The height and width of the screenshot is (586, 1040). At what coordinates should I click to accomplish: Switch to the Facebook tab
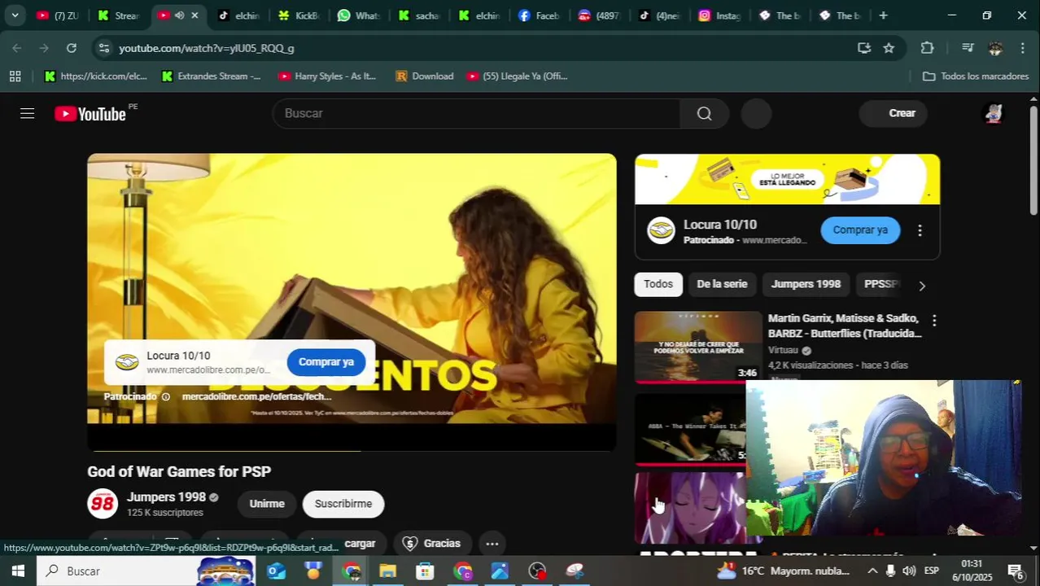click(x=539, y=15)
